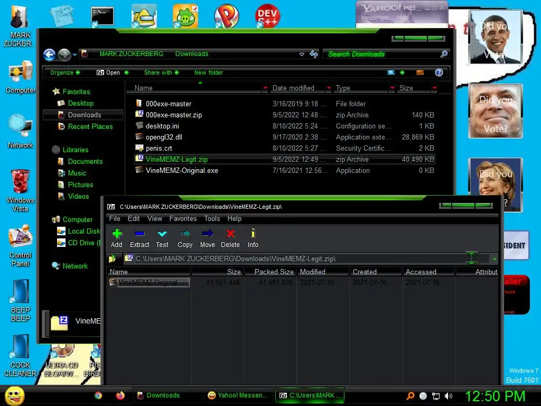541x406 pixels.
Task: Go up one folder in 7-Zip
Action: [x=112, y=259]
